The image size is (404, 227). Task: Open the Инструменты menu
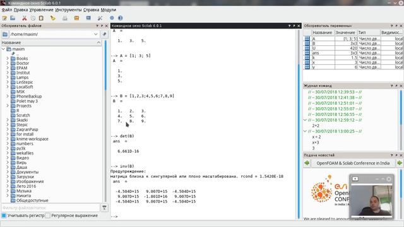pos(68,10)
